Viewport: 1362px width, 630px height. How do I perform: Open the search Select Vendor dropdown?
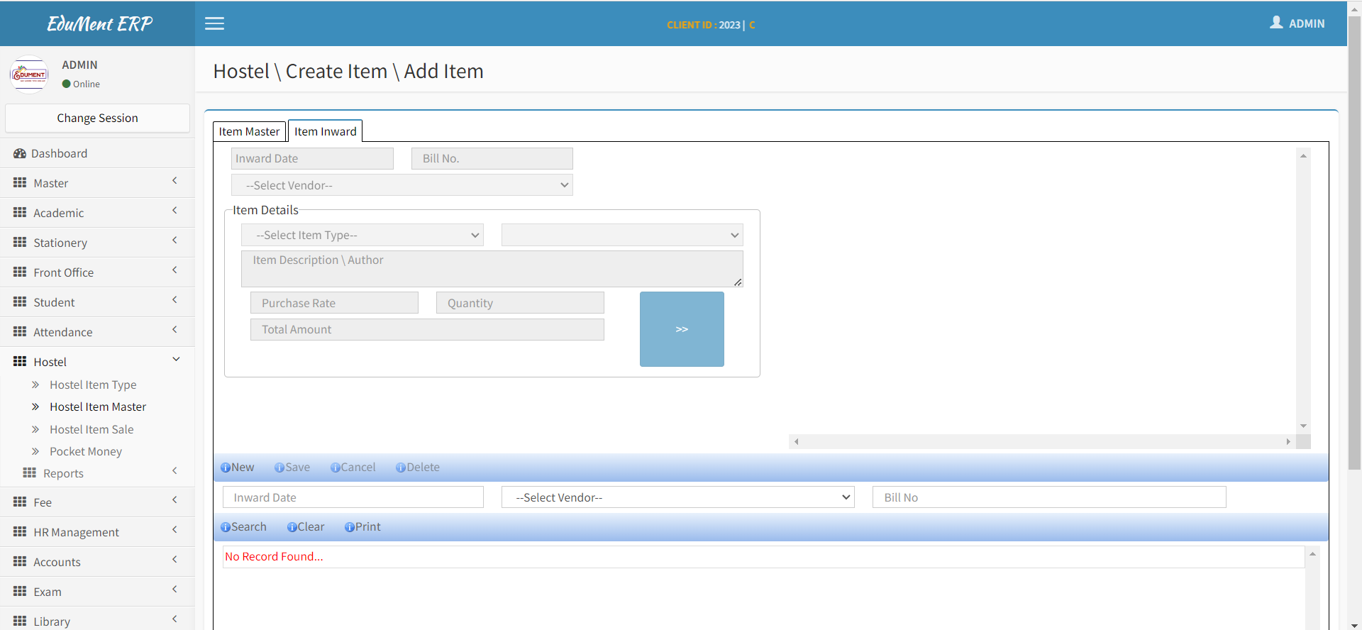pos(677,497)
